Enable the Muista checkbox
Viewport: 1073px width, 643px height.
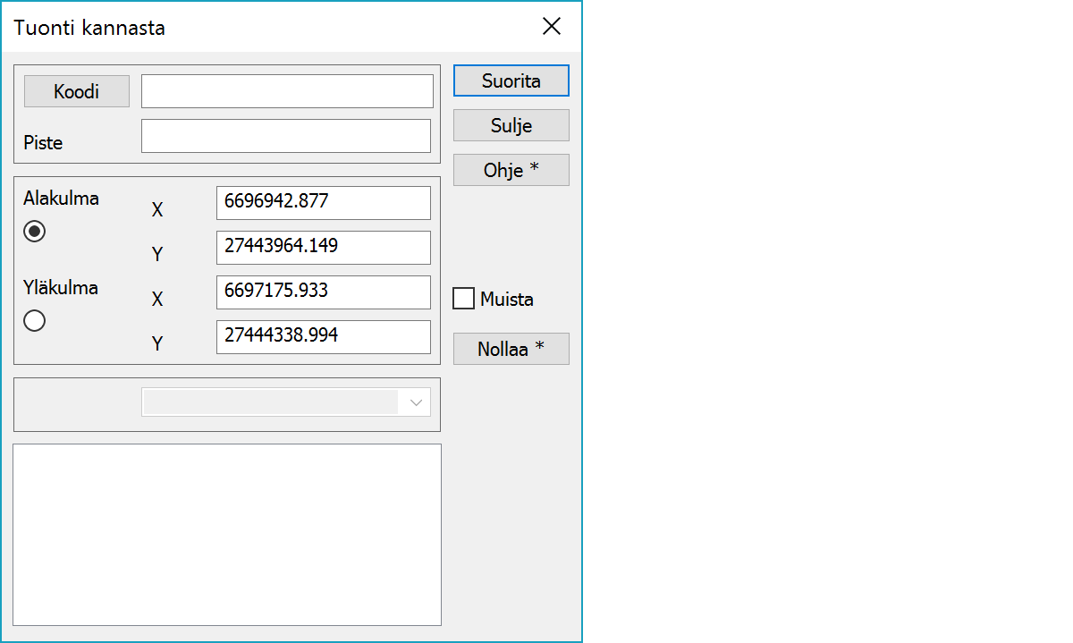coord(464,299)
